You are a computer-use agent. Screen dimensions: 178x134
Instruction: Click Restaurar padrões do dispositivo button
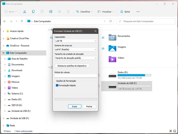pyautogui.click(x=72, y=66)
